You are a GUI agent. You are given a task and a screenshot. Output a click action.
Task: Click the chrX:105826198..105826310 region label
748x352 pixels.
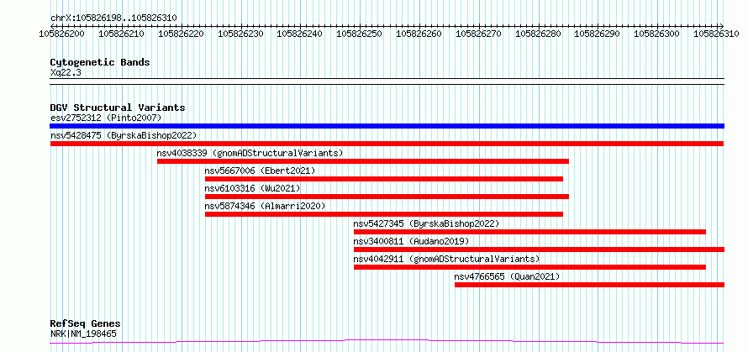coord(113,18)
